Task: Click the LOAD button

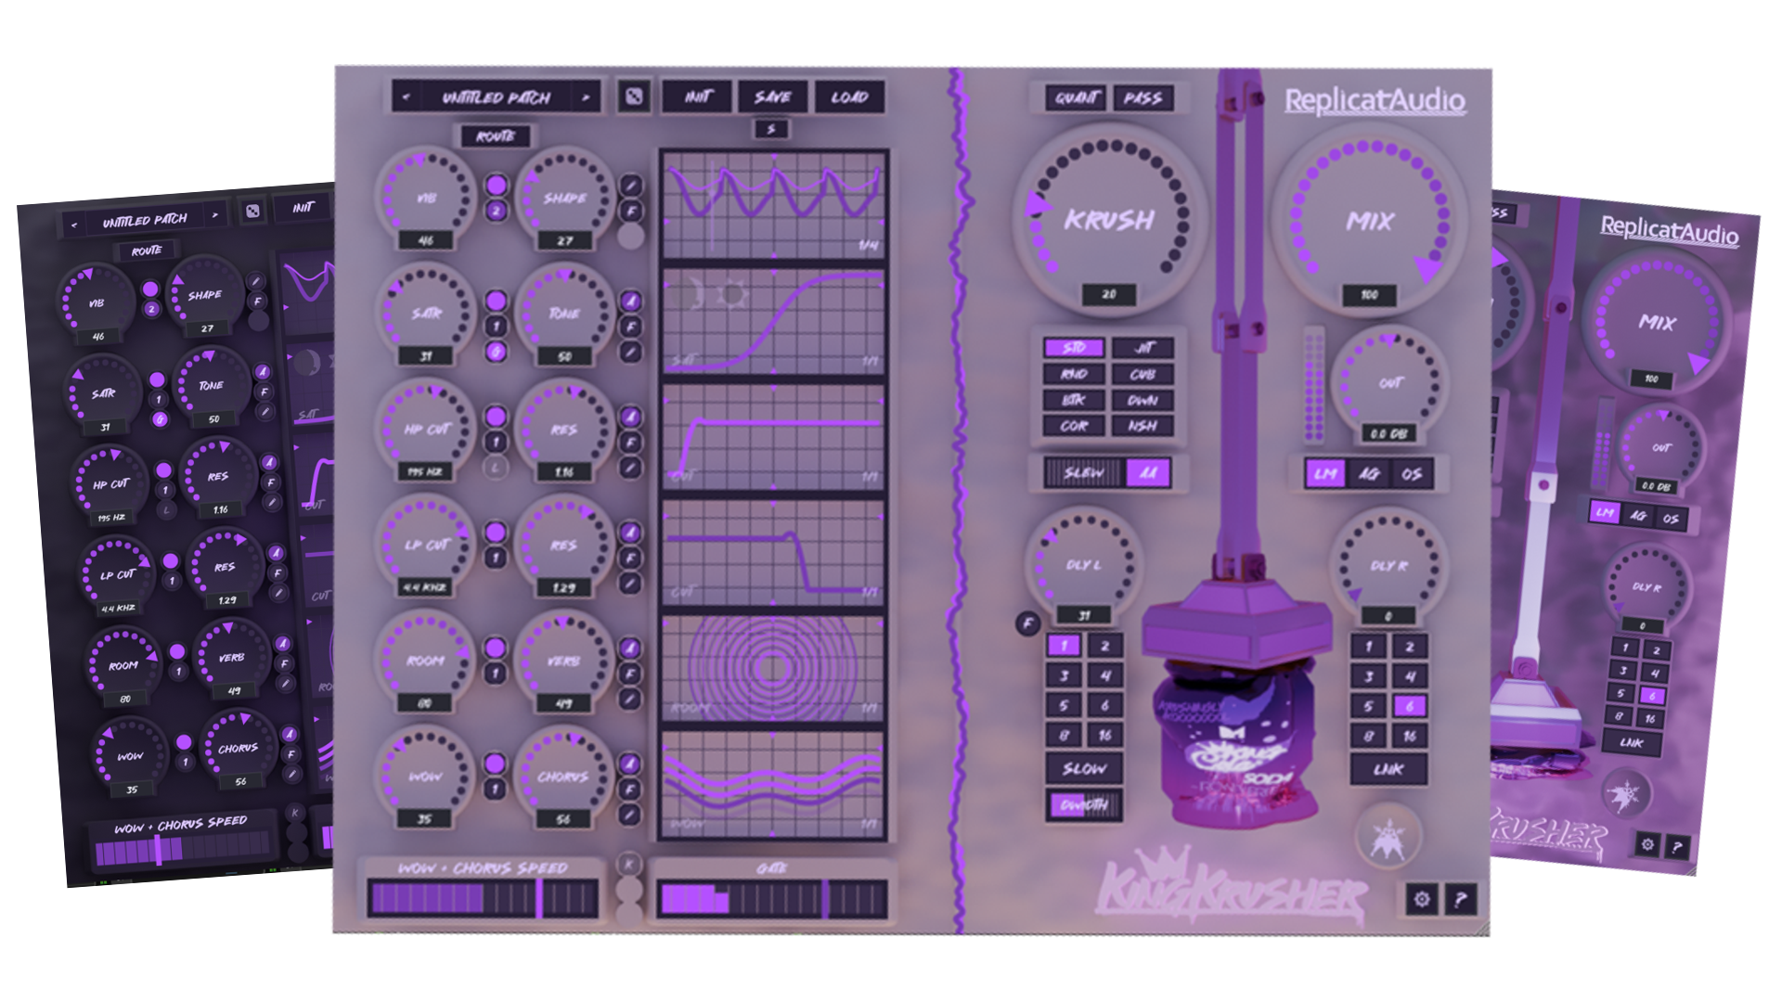Action: [x=849, y=96]
